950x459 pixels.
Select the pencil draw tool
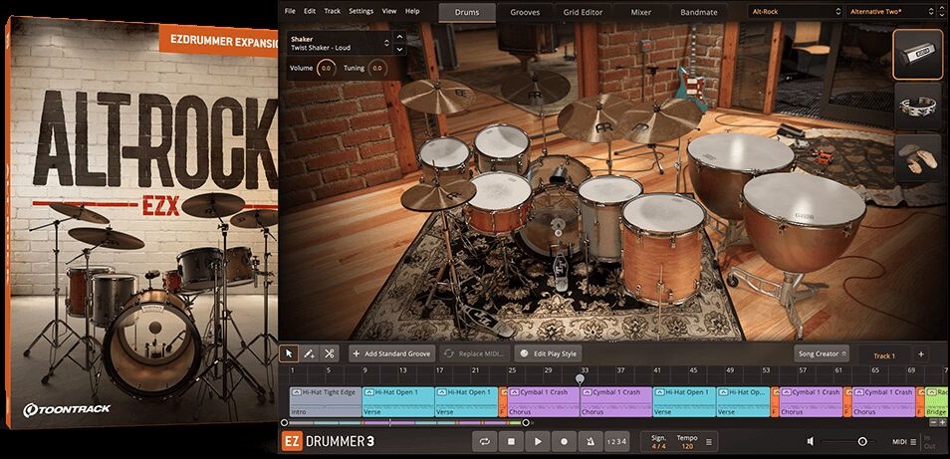point(310,353)
